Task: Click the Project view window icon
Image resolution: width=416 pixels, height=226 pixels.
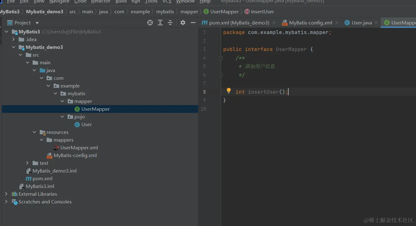Action: click(10, 23)
